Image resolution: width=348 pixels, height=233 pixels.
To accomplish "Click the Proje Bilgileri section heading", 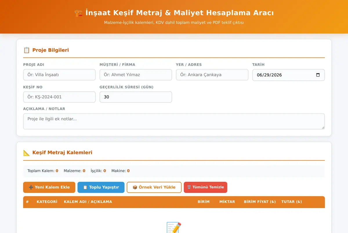I will (50, 50).
